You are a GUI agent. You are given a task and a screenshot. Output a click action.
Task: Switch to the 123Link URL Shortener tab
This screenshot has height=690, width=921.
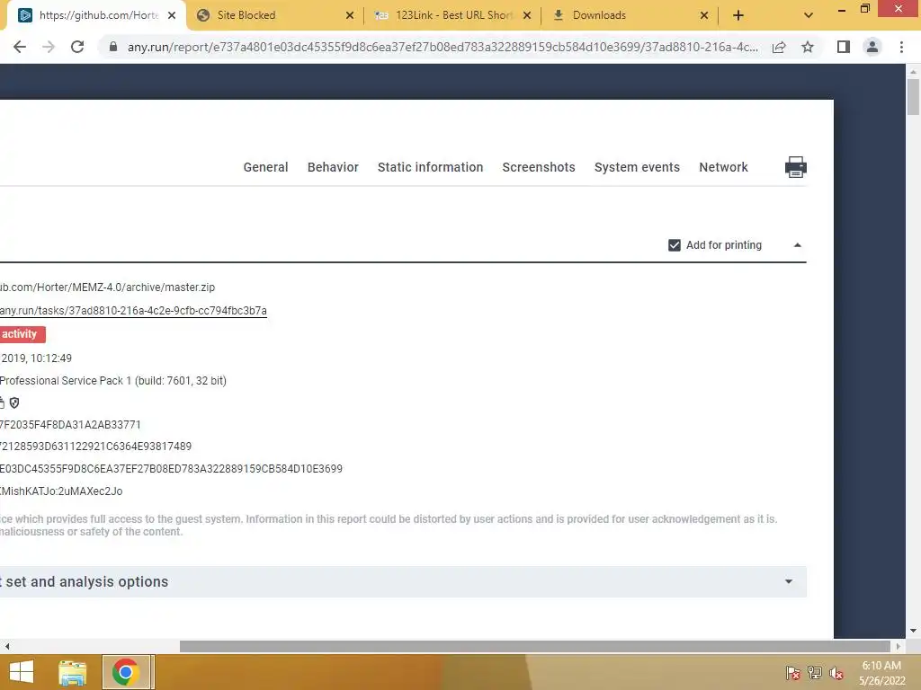[x=452, y=15]
